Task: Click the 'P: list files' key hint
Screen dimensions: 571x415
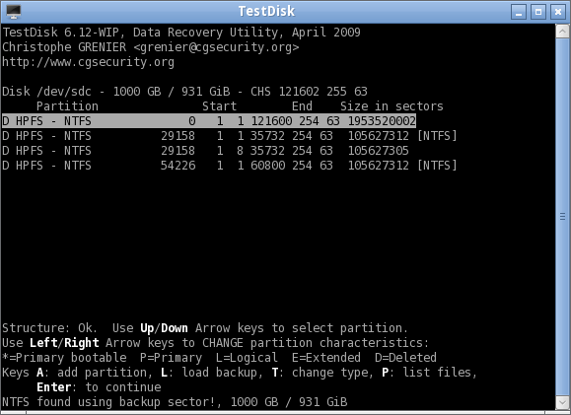Action: pyautogui.click(x=429, y=373)
